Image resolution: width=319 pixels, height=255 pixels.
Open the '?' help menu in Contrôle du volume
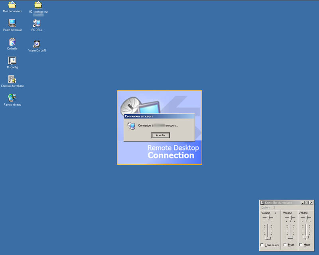tap(274, 208)
